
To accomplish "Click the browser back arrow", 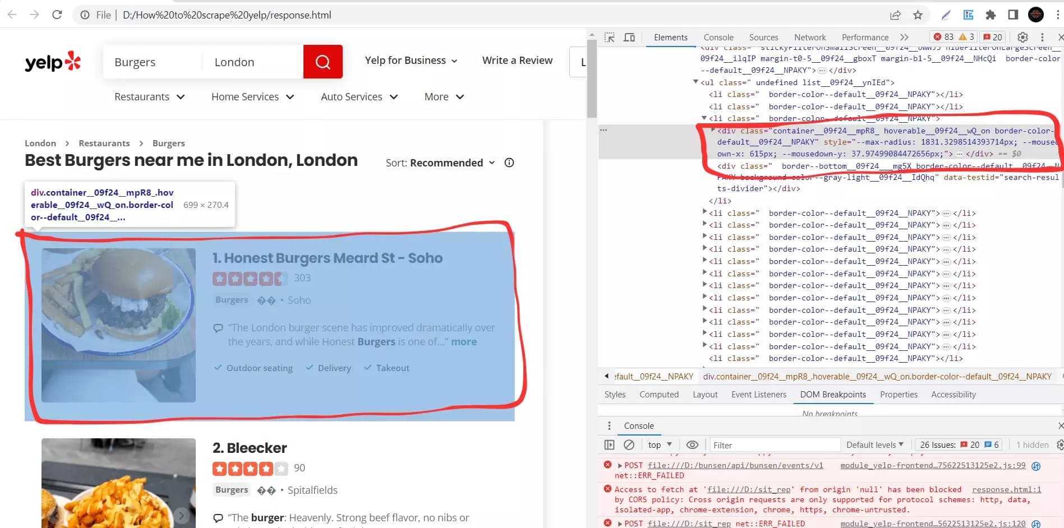I will [12, 15].
